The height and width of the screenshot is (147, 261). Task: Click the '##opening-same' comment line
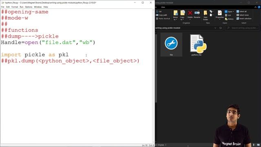[x=24, y=12]
